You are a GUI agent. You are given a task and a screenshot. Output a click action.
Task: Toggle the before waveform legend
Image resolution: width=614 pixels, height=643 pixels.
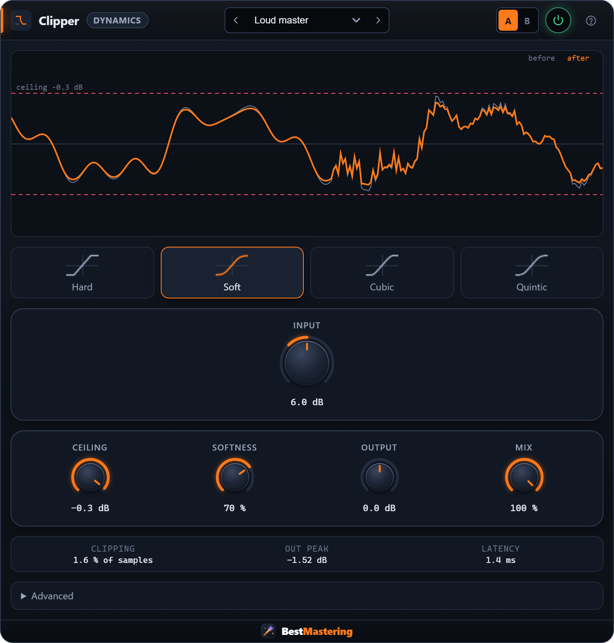coord(541,58)
